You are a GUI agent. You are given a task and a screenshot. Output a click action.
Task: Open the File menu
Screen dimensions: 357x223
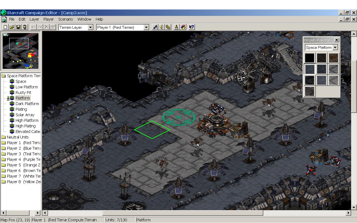[x=12, y=19]
